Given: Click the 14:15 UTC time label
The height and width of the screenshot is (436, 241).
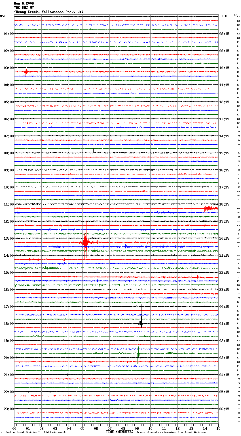Looking at the screenshot, I should pos(224,136).
